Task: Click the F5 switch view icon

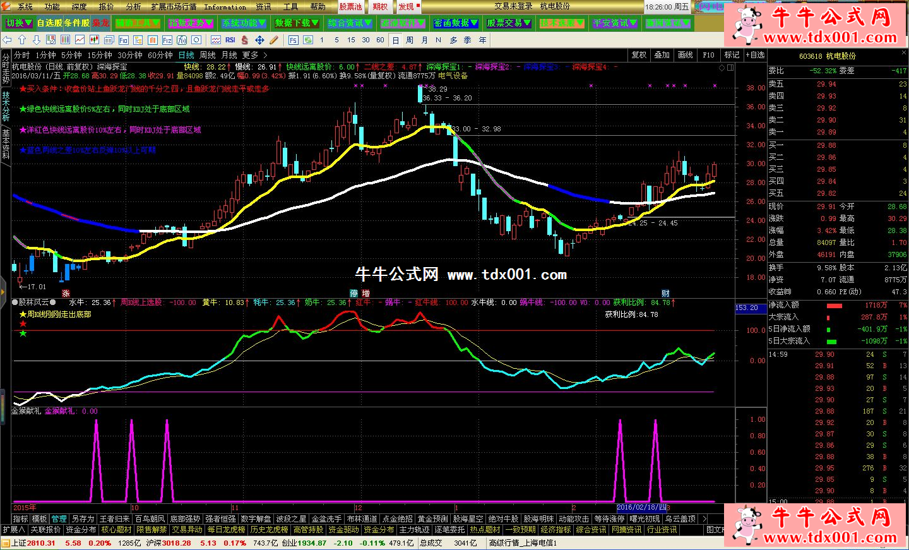Action: pyautogui.click(x=293, y=40)
